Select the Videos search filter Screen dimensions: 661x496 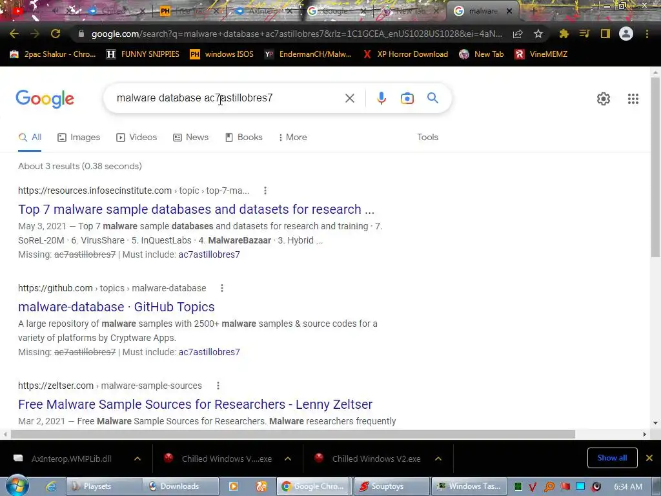pos(137,137)
